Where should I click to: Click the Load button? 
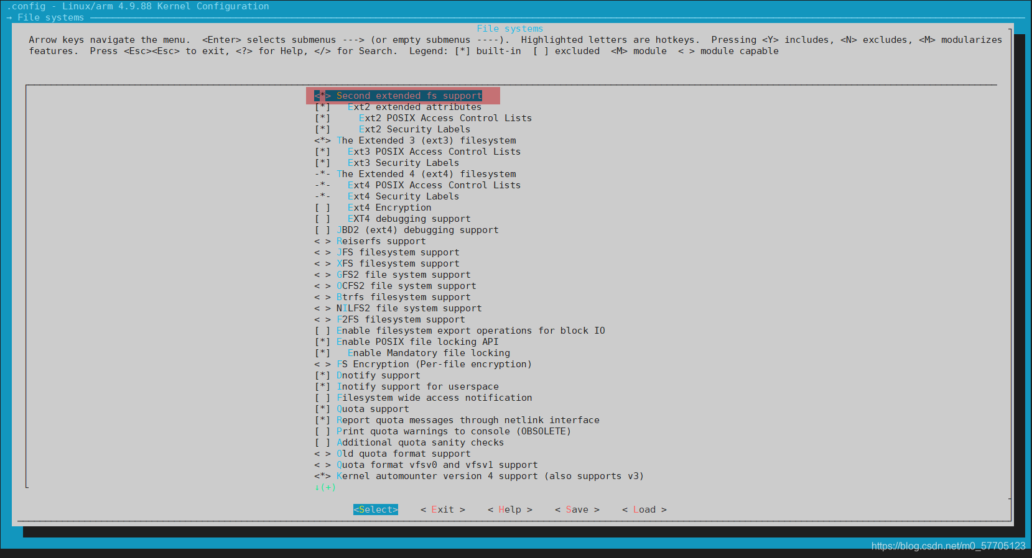tap(644, 510)
